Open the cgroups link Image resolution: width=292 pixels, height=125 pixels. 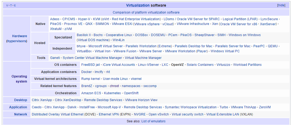tap(101, 86)
